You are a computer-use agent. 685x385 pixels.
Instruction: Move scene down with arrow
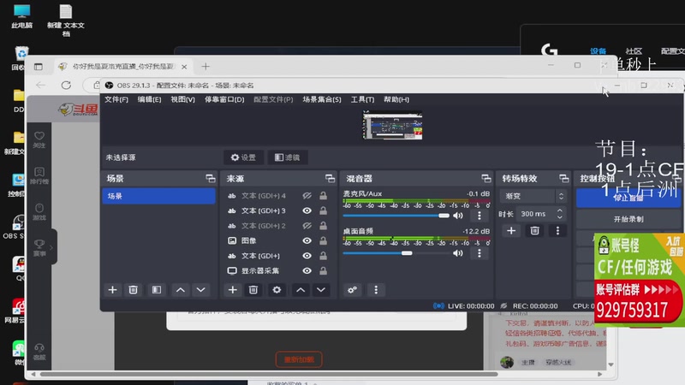pos(201,290)
